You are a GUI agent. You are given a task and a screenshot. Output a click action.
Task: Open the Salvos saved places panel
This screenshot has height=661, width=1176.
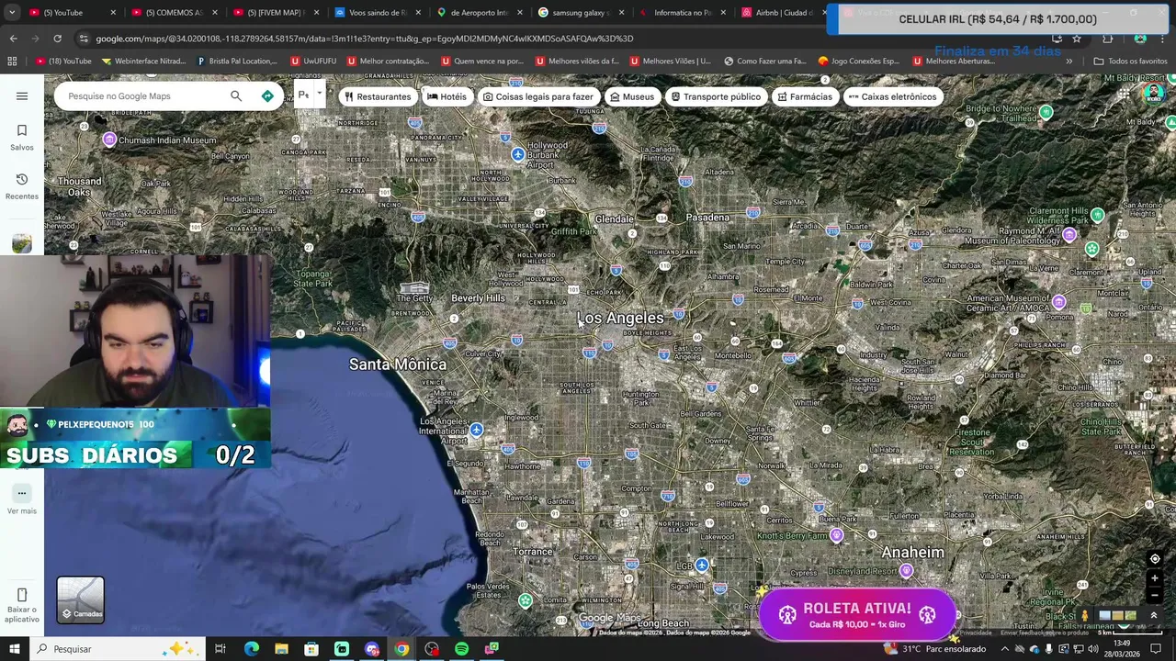click(x=22, y=137)
